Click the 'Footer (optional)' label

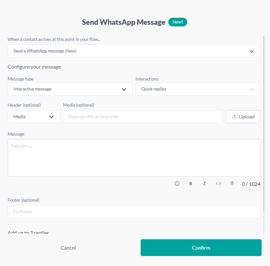pyautogui.click(x=23, y=200)
